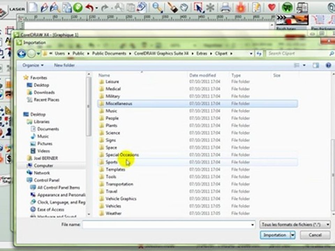Screen dimensions: 335x251
Task: Toggle the preview pane icon
Action: click(315, 65)
